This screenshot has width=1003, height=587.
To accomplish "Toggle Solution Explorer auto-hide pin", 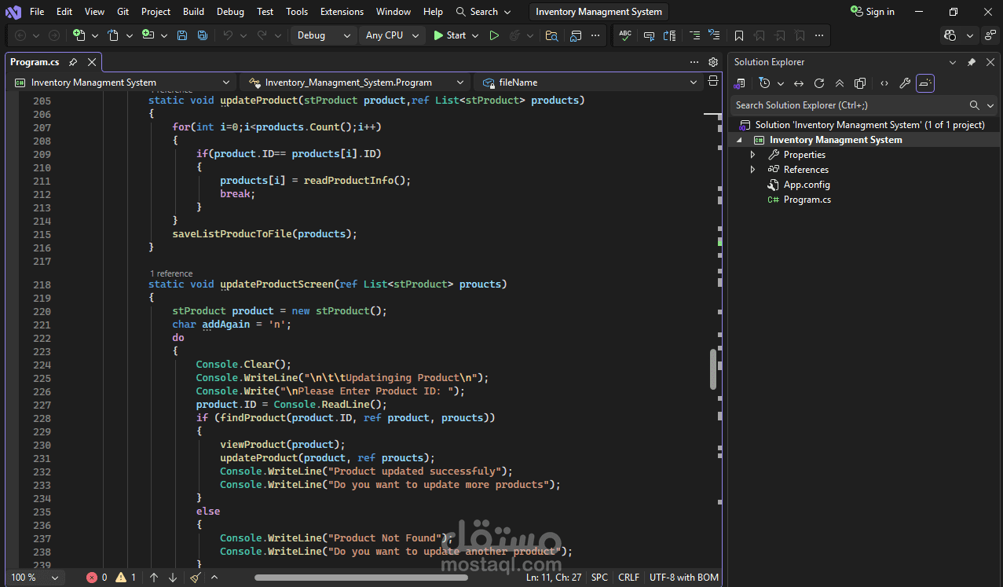I will point(972,62).
